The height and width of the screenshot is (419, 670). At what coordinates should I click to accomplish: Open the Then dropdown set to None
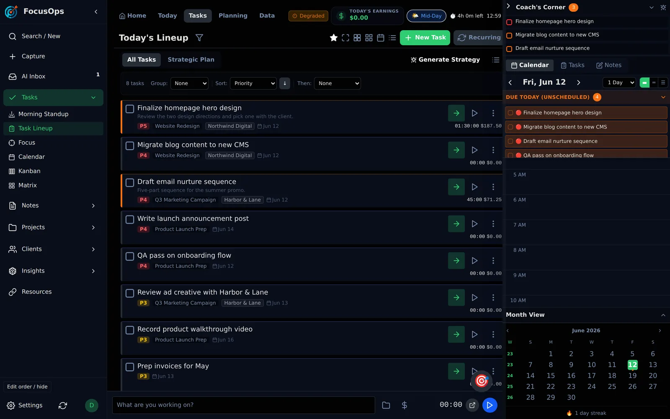point(338,83)
